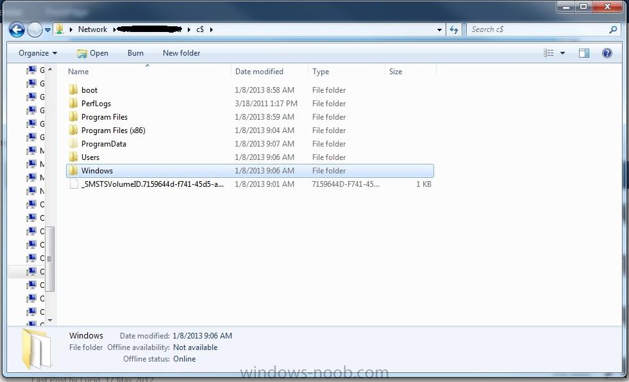Close the Explorer window
The image size is (629, 382).
pos(608,6)
